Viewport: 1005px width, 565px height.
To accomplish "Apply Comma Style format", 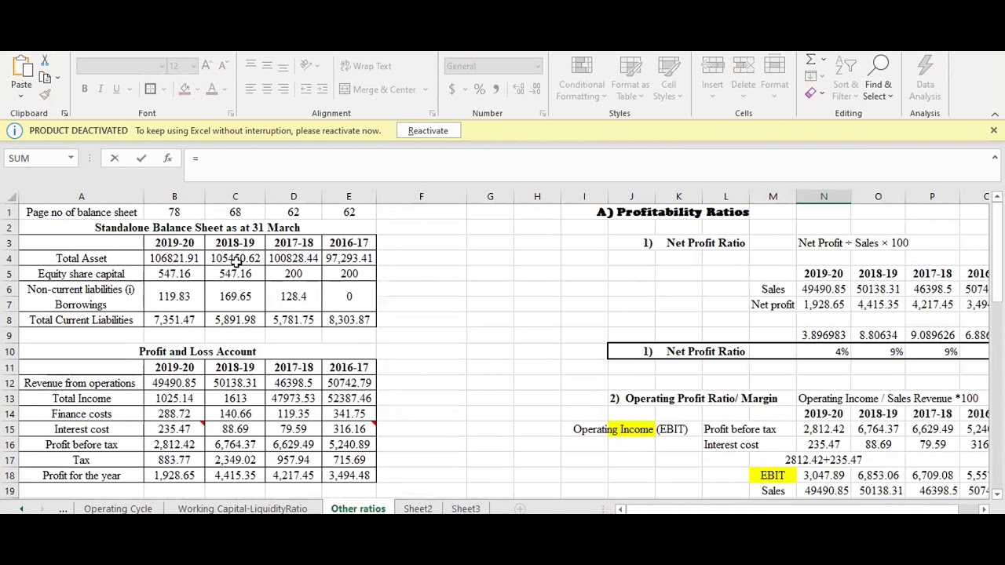I will [495, 89].
